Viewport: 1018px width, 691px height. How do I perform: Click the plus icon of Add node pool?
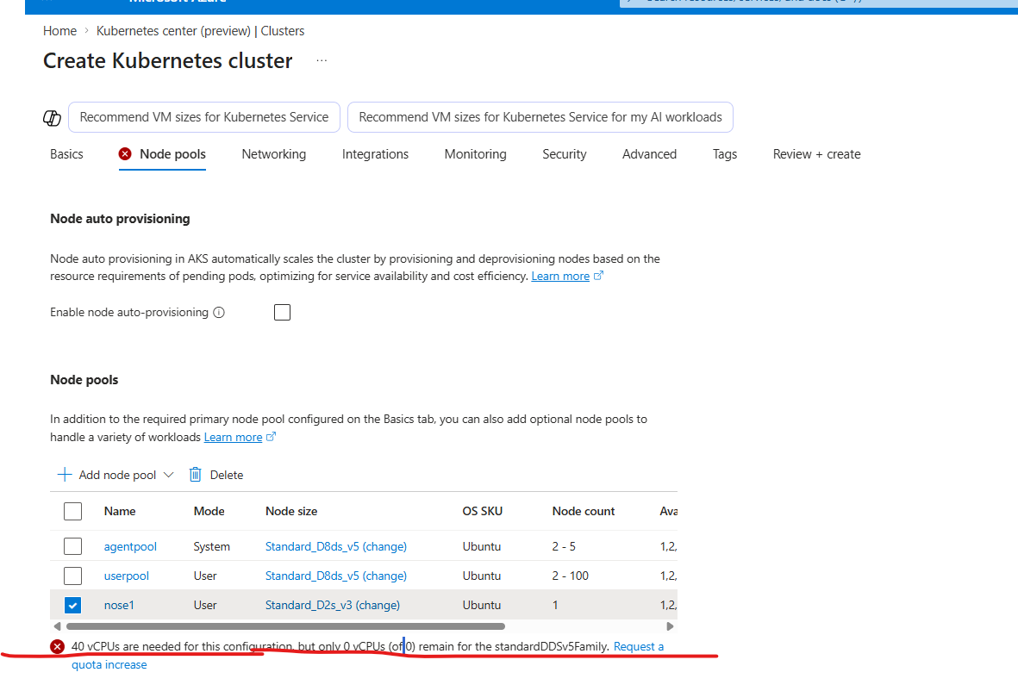65,475
